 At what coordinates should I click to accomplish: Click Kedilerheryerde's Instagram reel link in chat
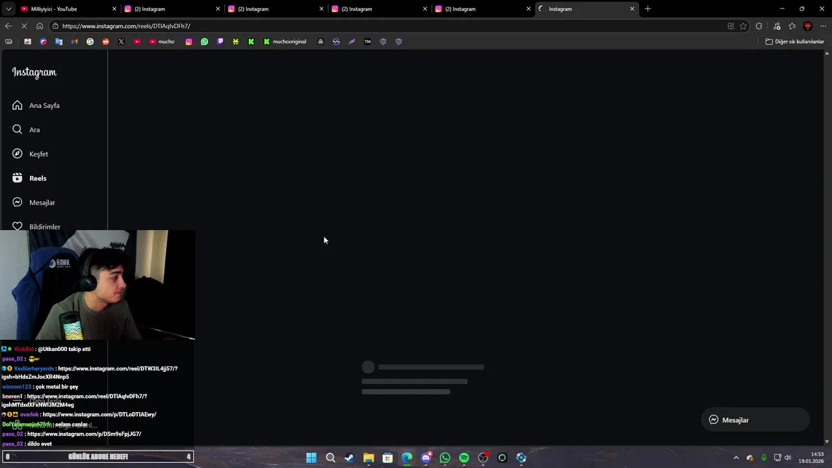tap(89, 372)
